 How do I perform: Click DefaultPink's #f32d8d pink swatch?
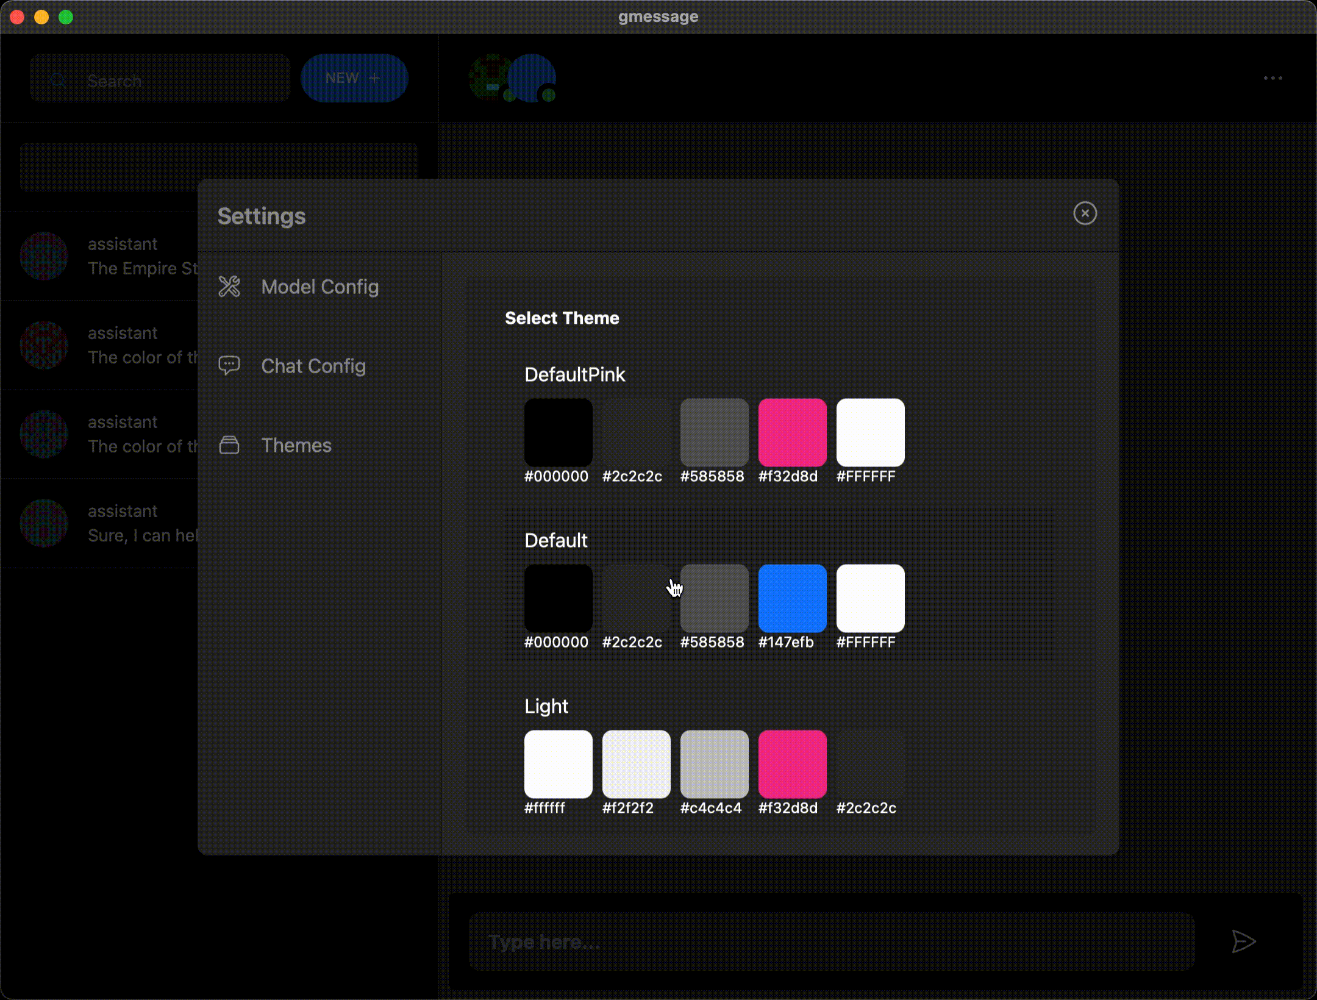tap(792, 432)
